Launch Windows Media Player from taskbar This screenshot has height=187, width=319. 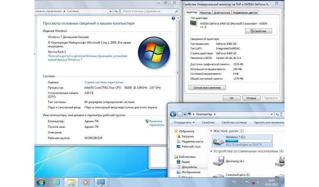click(x=86, y=182)
